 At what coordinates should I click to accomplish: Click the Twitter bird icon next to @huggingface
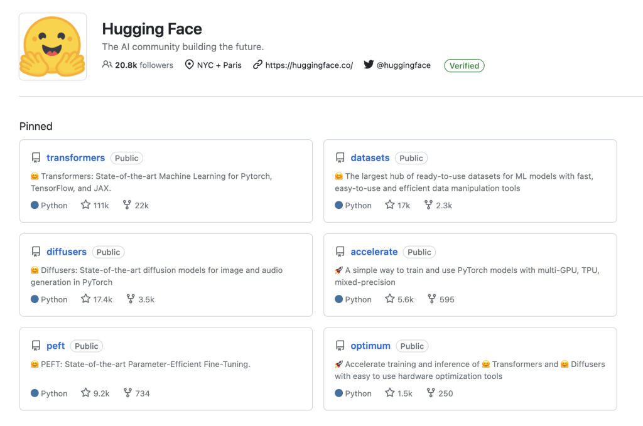369,65
